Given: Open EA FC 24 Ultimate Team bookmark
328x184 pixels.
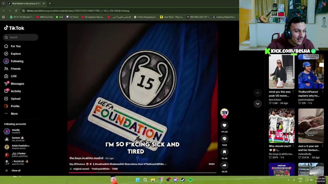Looking at the screenshot, I should 21,17.
